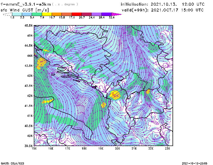
Task: Click the legend value 20.7
Action: pos(82,17)
